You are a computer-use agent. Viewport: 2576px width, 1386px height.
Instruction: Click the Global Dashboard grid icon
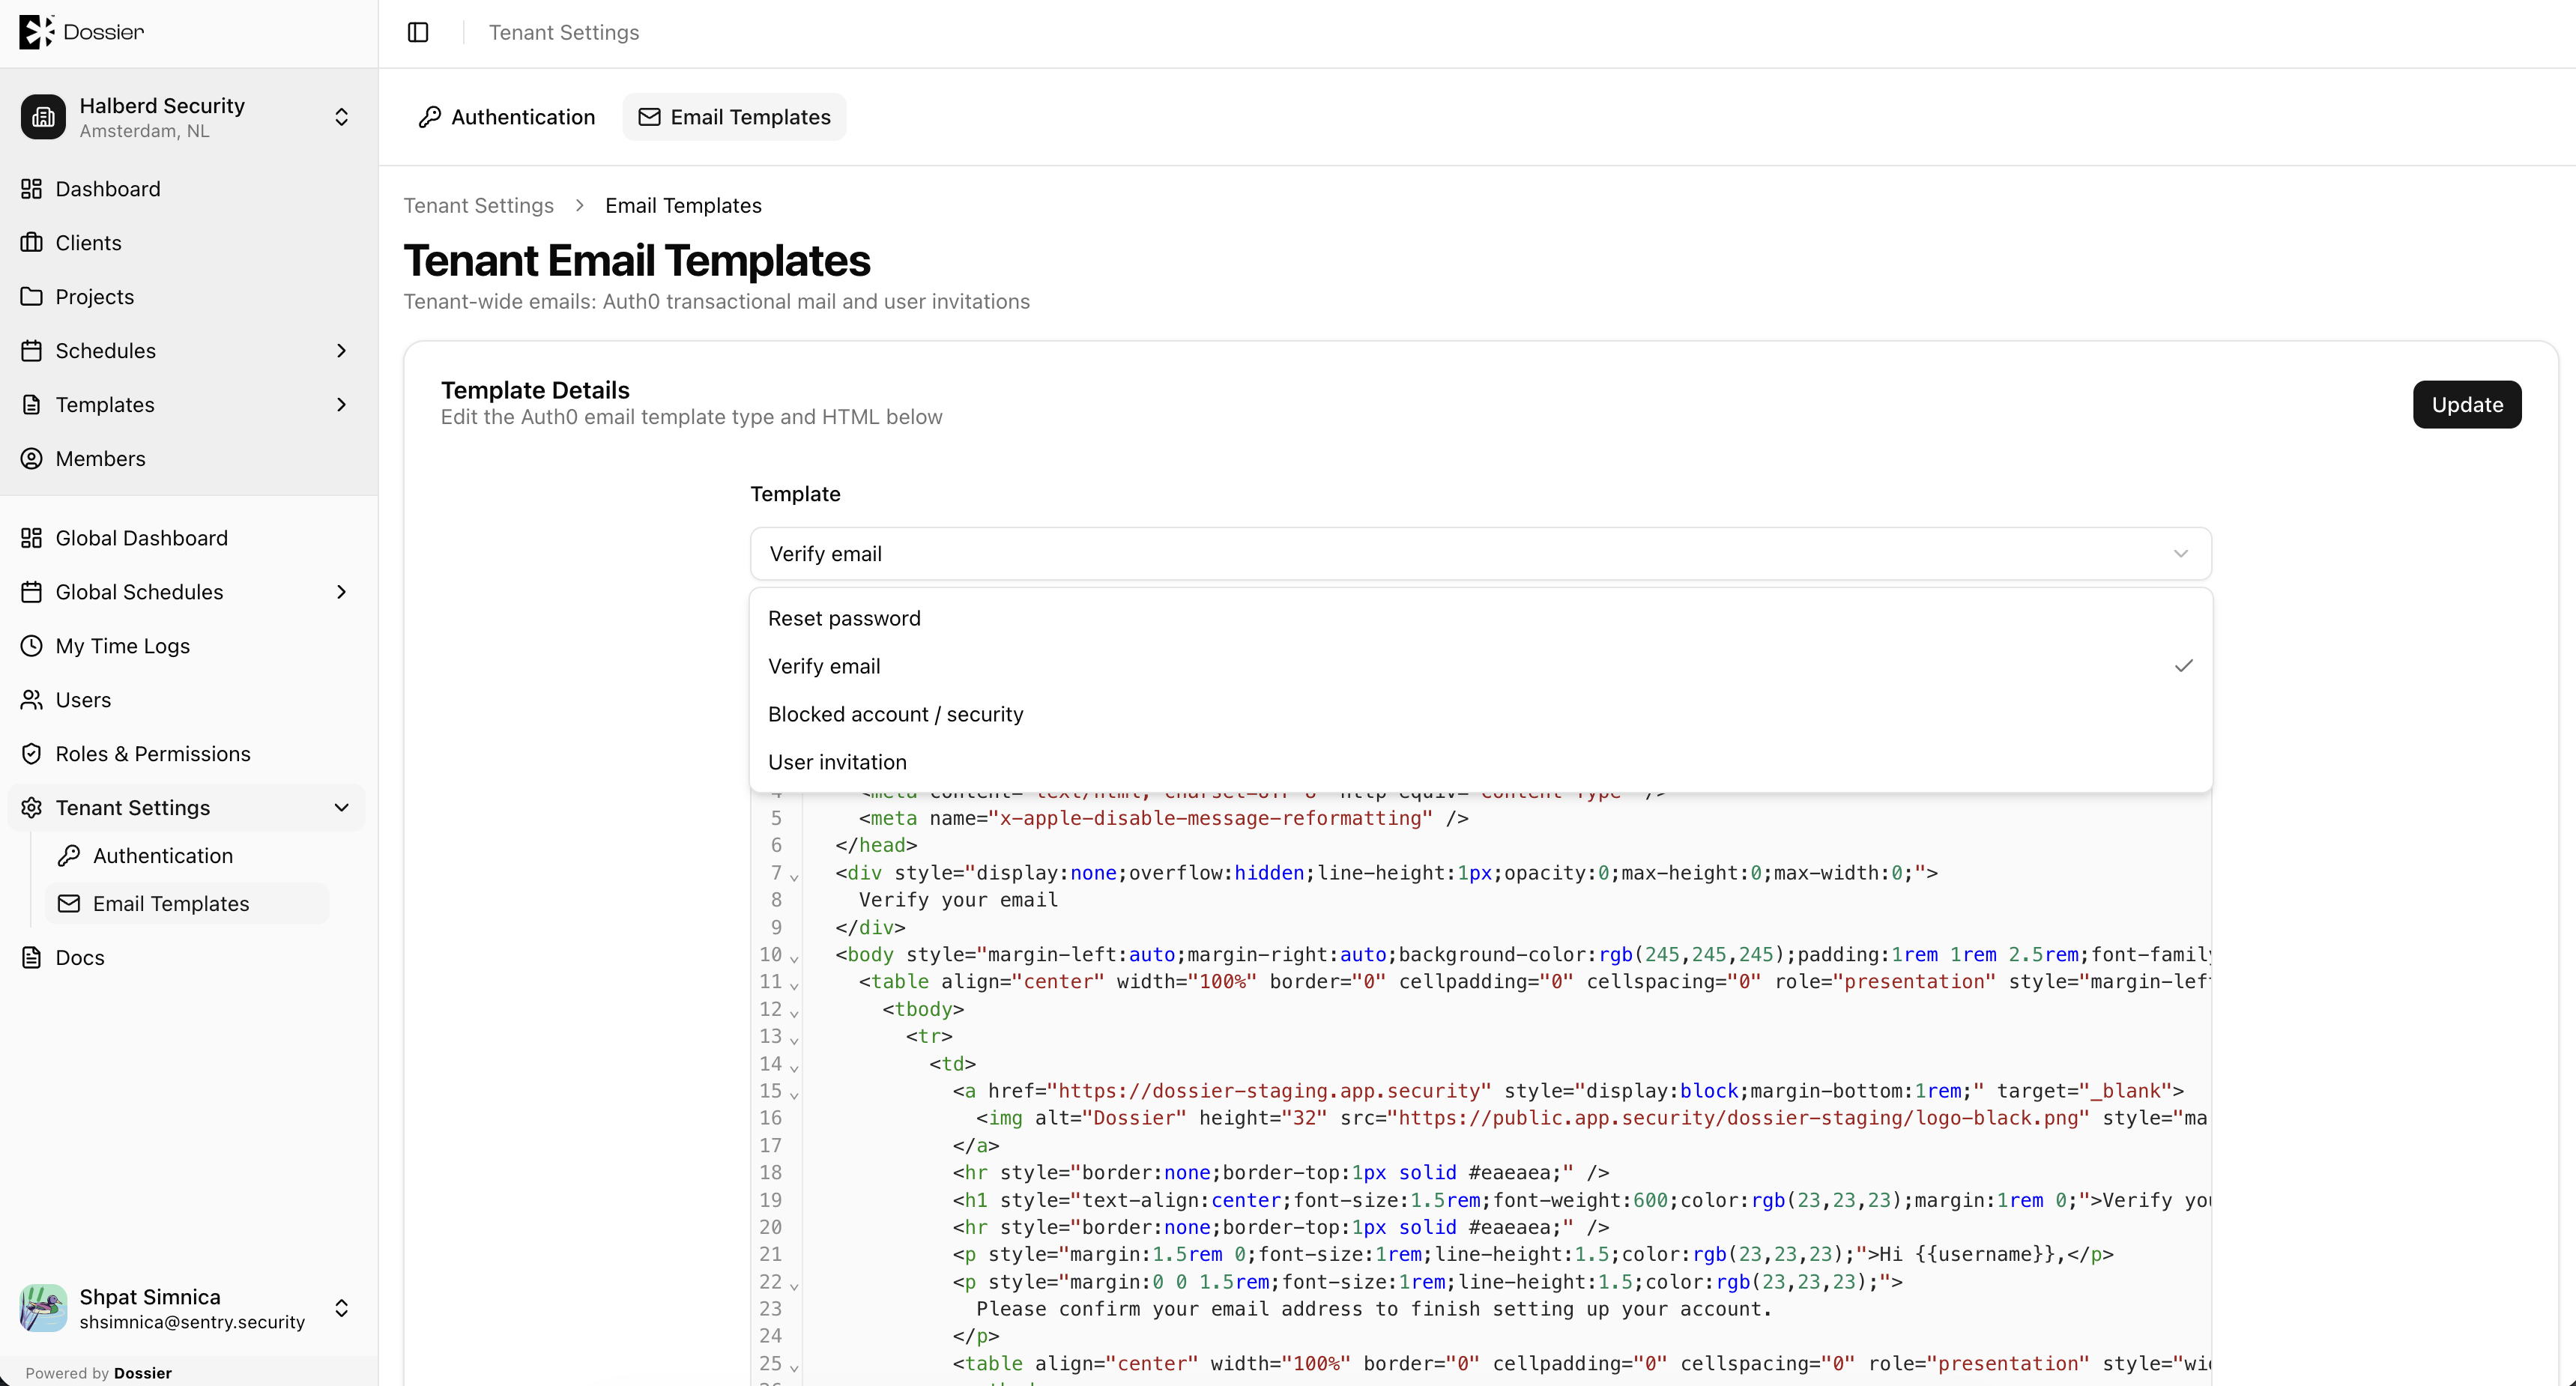coord(32,538)
